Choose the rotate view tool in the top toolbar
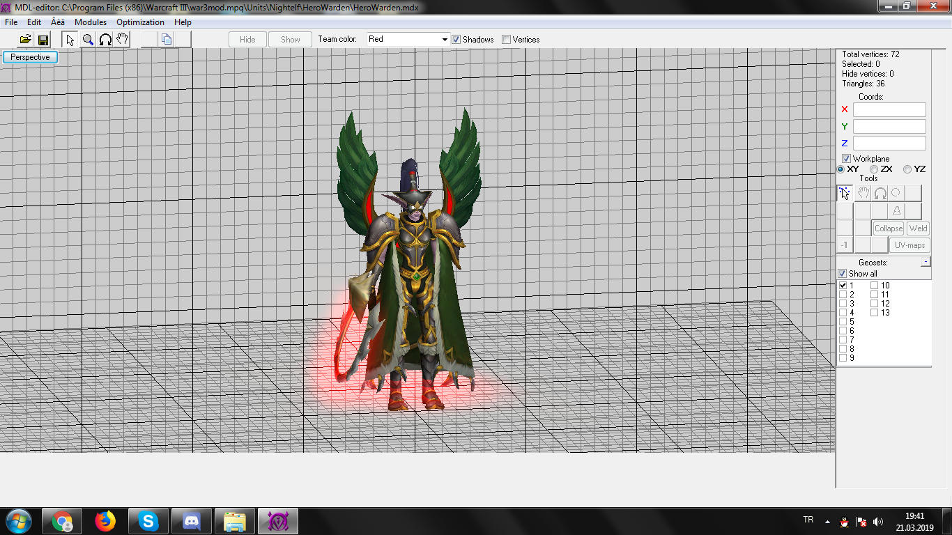Viewport: 952px width, 535px height. (x=105, y=40)
